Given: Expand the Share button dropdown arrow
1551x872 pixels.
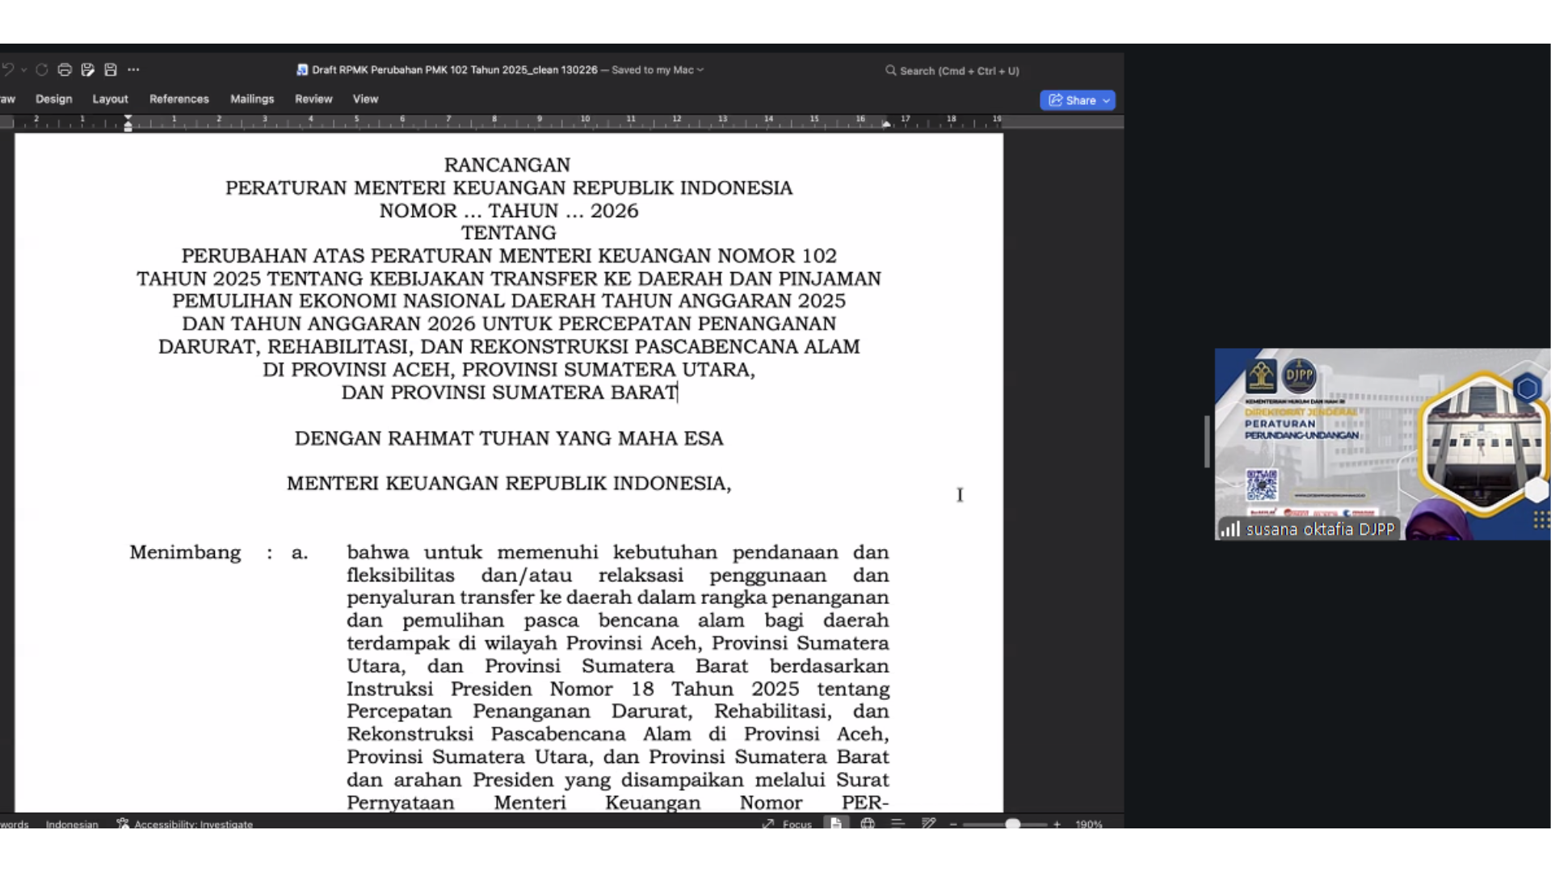Looking at the screenshot, I should (x=1106, y=101).
